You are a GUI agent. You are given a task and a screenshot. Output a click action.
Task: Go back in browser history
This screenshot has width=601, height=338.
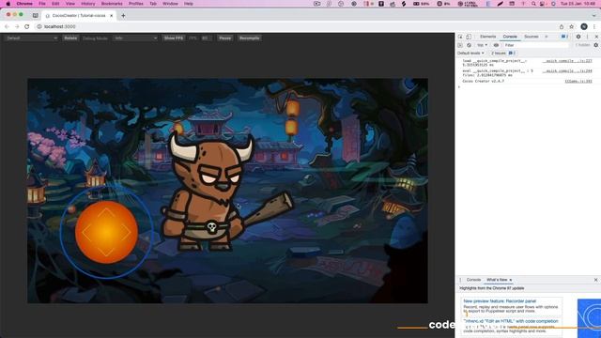tap(7, 26)
